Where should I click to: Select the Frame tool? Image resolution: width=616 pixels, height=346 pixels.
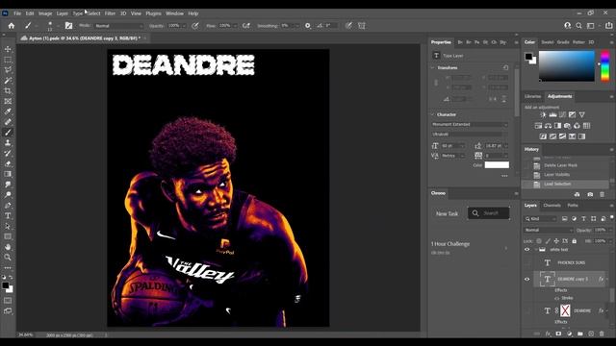coord(8,101)
